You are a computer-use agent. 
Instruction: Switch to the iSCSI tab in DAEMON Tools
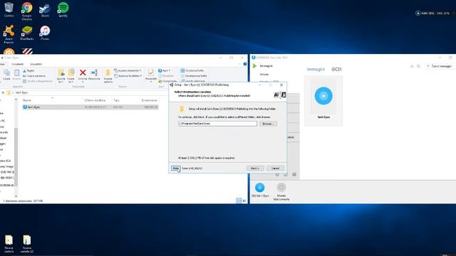point(336,70)
